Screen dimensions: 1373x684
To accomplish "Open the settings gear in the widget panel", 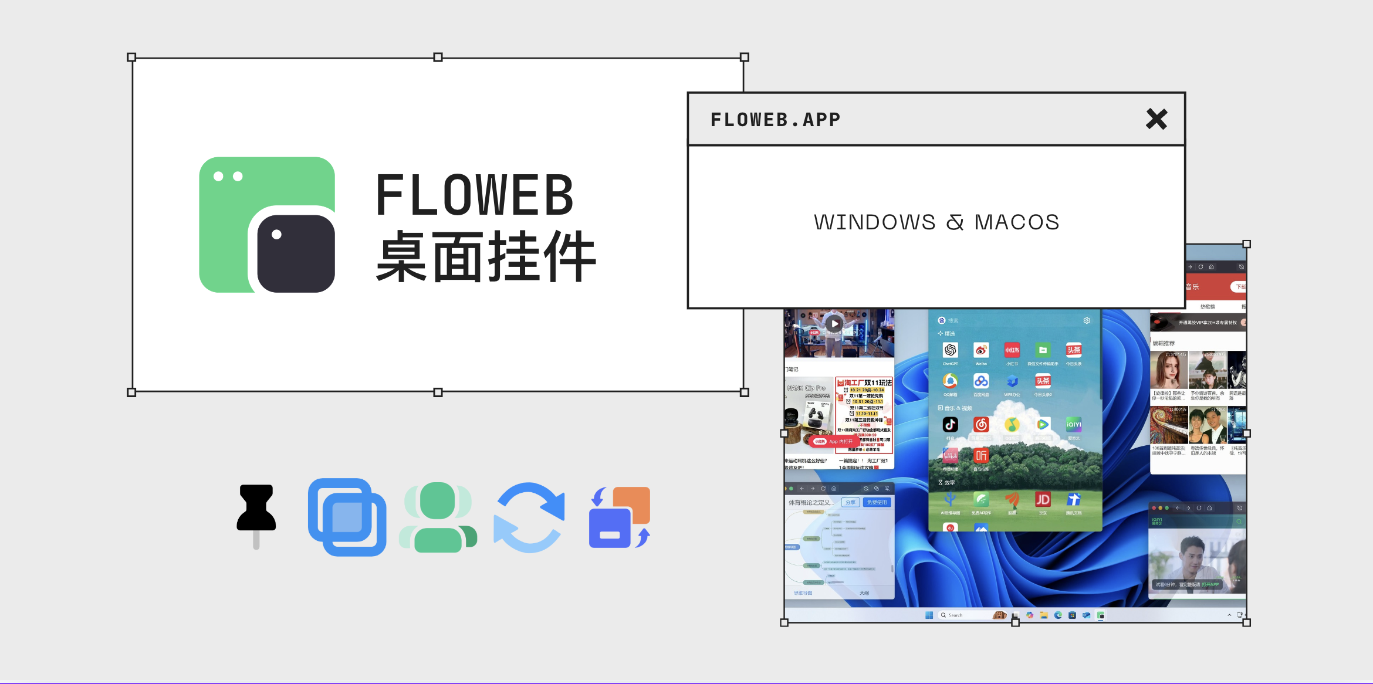I will pos(1087,320).
